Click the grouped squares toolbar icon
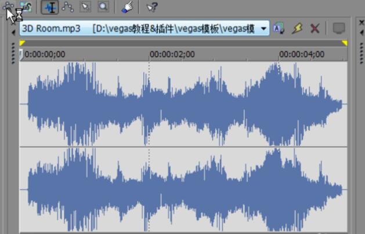The width and height of the screenshot is (365, 234). tap(26, 7)
